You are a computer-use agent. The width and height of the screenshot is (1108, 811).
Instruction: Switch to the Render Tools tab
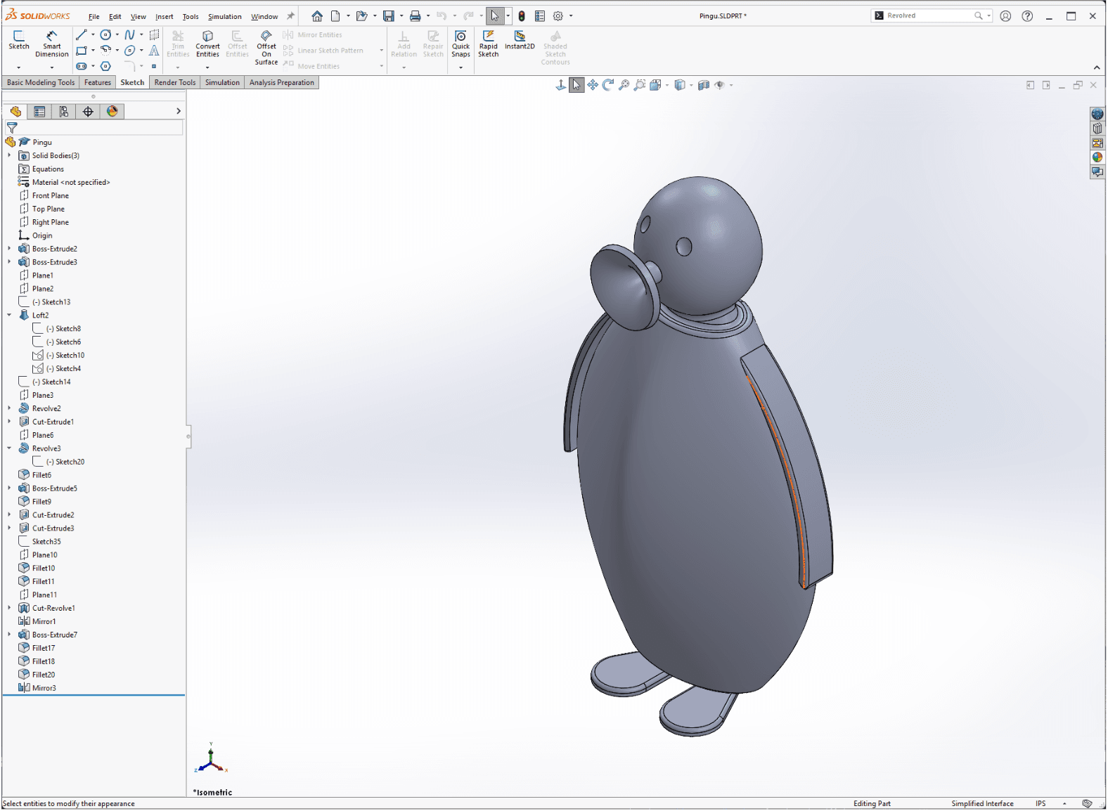pyautogui.click(x=175, y=82)
